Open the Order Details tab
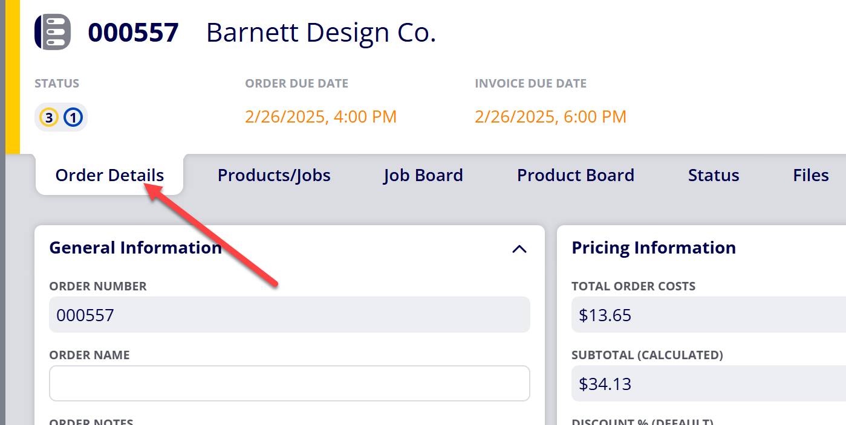The height and width of the screenshot is (425, 846). tap(109, 175)
